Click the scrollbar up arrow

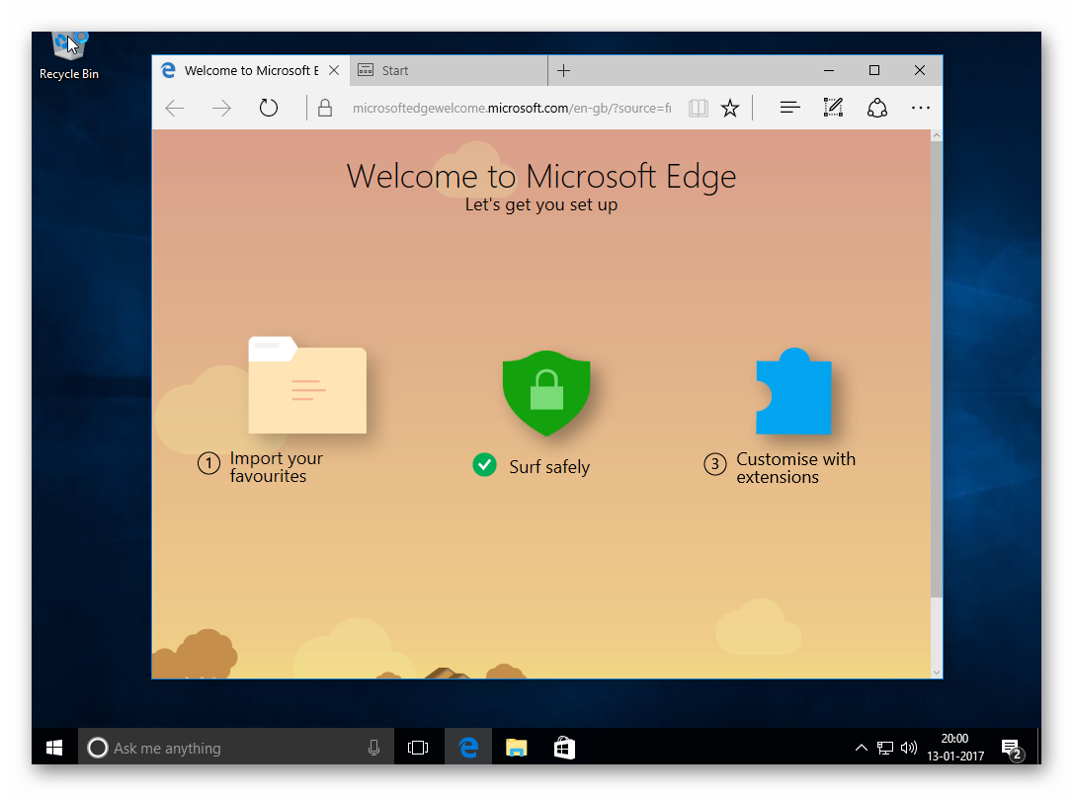[936, 136]
